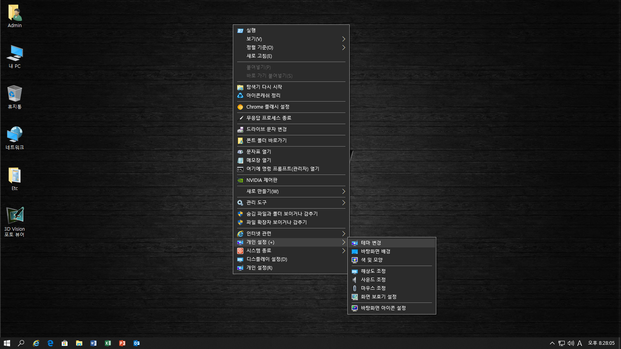Select 탐색기 다시 시작 menu item
The image size is (621, 349).
pos(291,87)
